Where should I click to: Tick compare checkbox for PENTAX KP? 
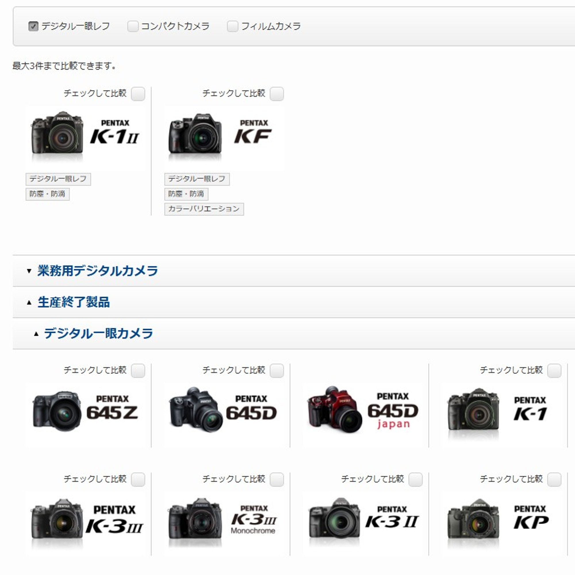(x=555, y=480)
